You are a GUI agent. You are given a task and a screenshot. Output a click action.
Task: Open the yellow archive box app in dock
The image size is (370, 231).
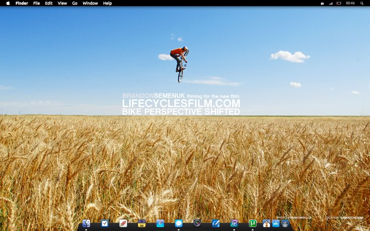142,223
